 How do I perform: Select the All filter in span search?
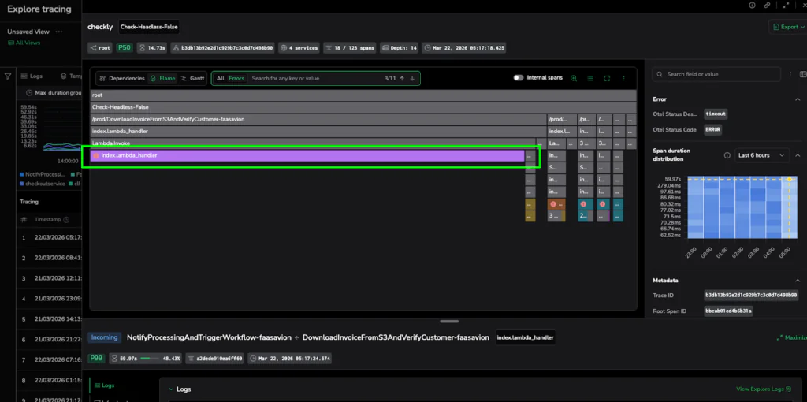pos(221,78)
